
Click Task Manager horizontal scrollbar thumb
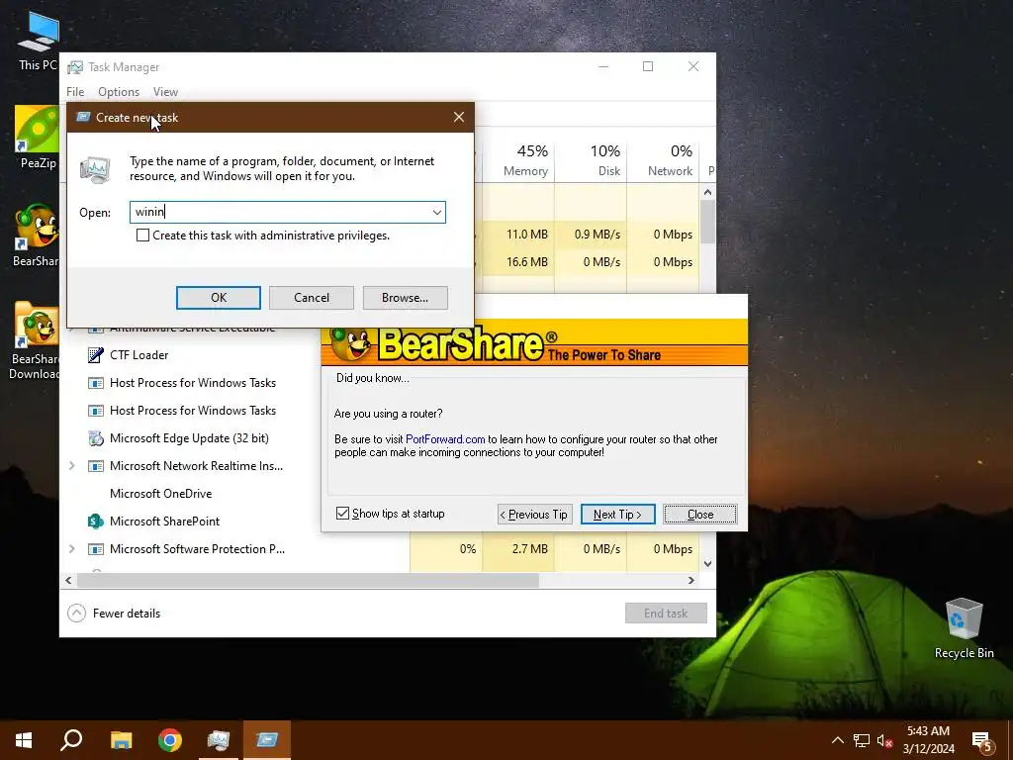(308, 580)
